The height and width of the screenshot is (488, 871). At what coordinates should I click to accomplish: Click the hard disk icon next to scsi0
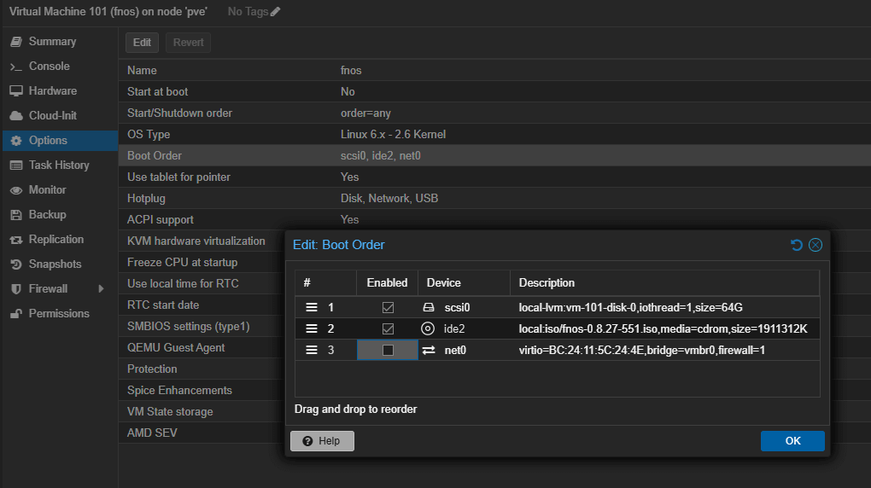click(428, 307)
